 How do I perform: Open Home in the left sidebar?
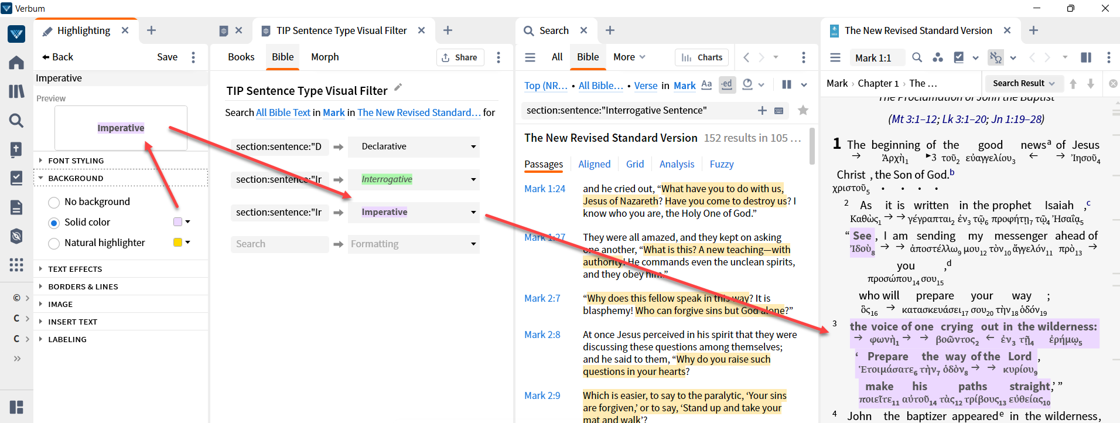16,62
